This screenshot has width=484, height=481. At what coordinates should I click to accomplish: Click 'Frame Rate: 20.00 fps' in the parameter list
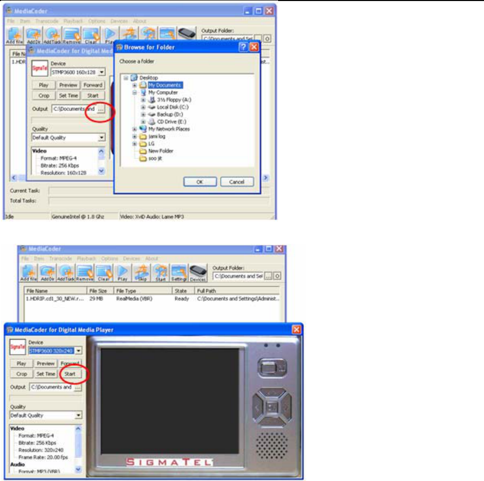[x=43, y=457]
